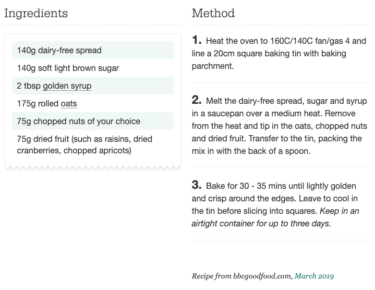Click the oven heating instruction text

(279, 53)
